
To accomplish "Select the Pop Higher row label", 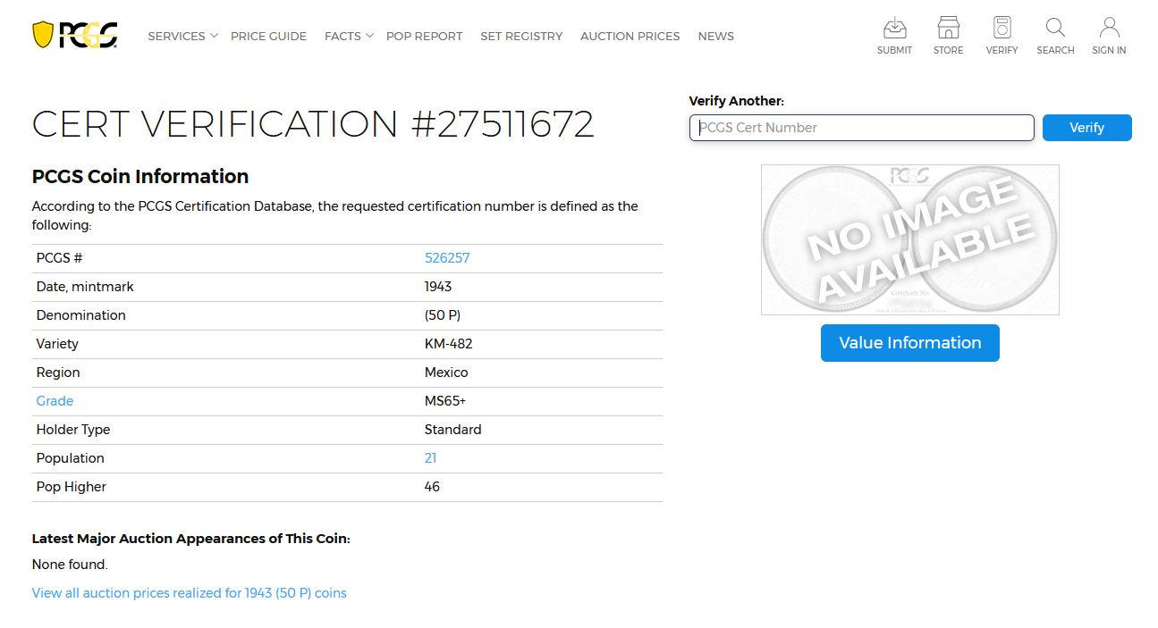I will click(x=72, y=487).
